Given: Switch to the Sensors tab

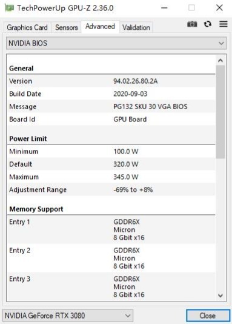Looking at the screenshot, I should (x=67, y=27).
